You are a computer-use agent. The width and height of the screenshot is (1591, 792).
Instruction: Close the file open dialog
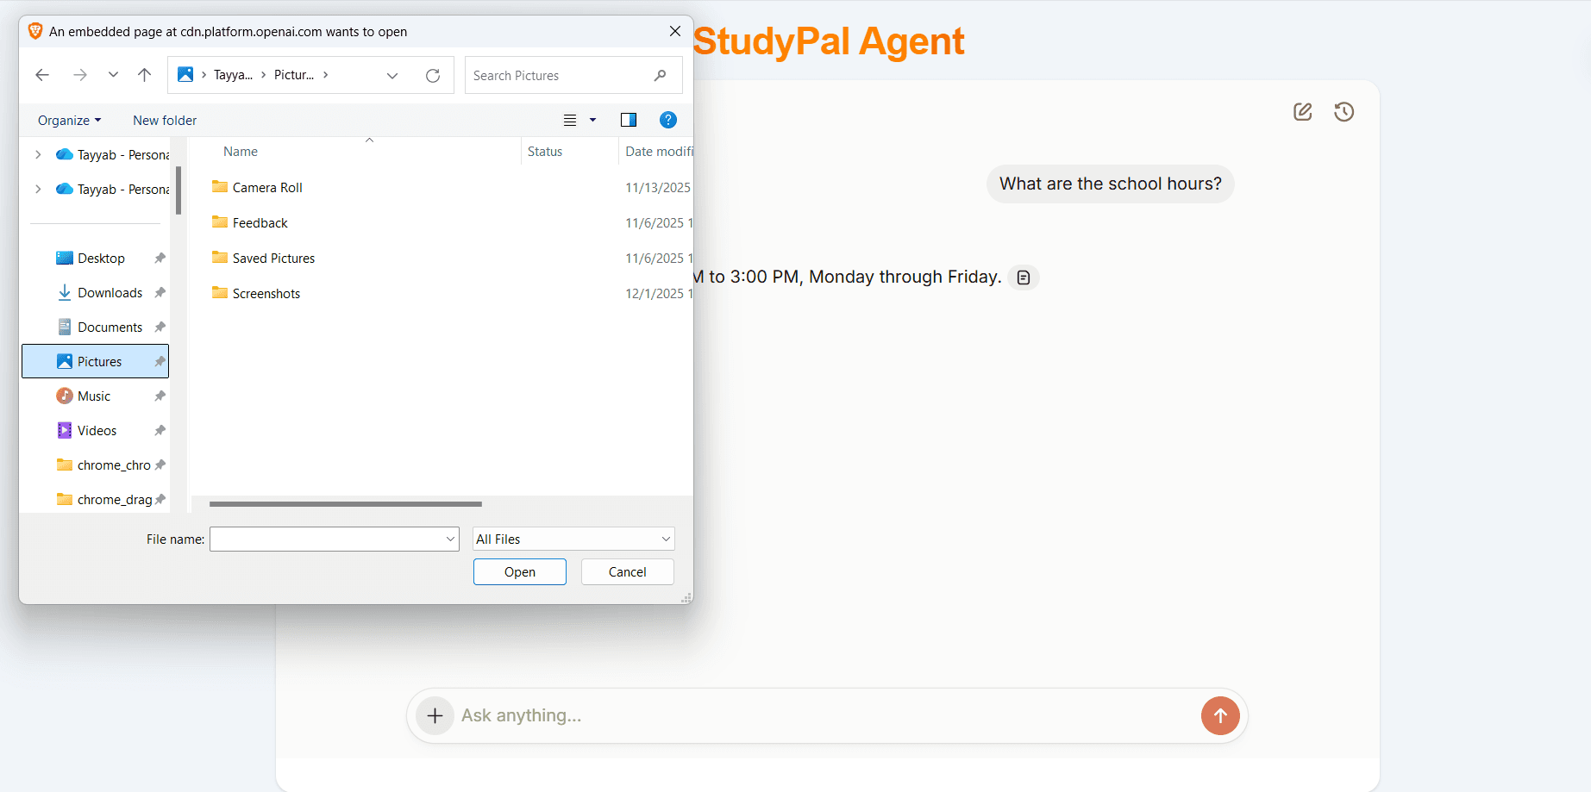(675, 31)
